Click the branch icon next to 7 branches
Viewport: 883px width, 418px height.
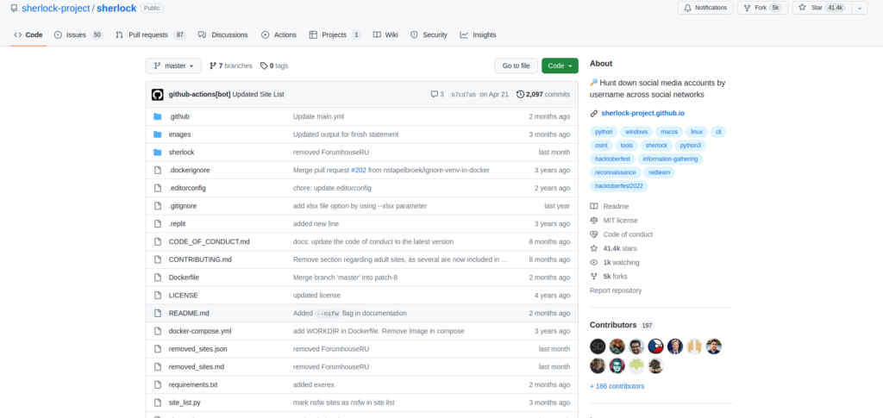pos(213,66)
